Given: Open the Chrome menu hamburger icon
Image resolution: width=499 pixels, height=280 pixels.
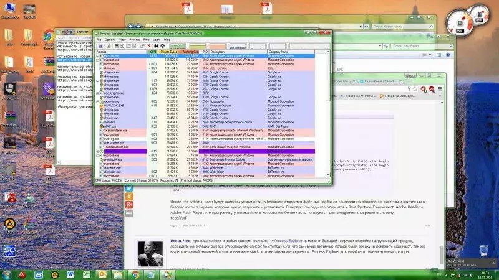Looking at the screenshot, I should click(x=440, y=89).
